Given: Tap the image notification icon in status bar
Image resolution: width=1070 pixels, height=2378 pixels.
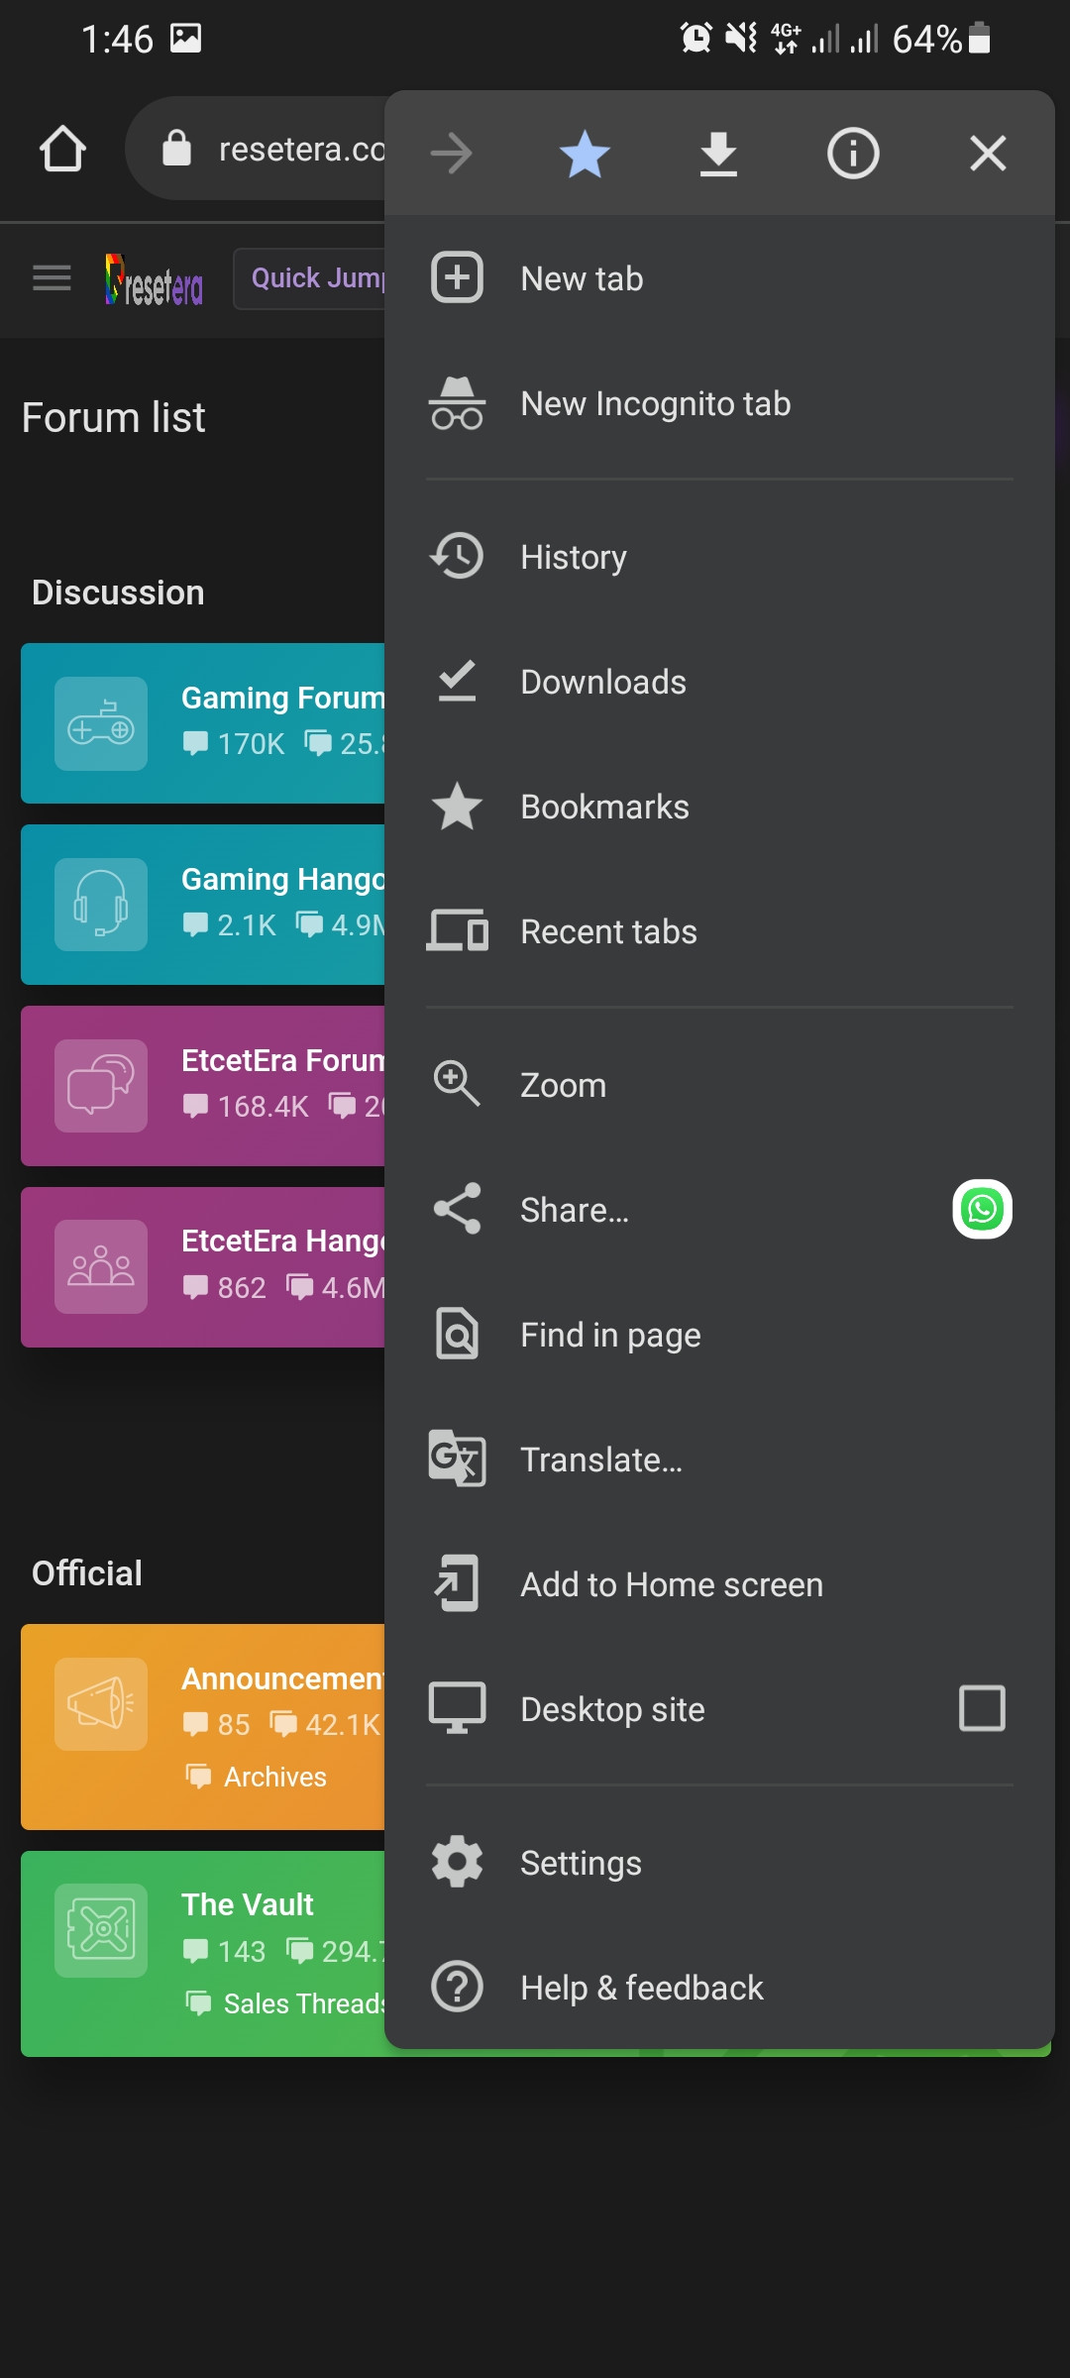Looking at the screenshot, I should (185, 39).
